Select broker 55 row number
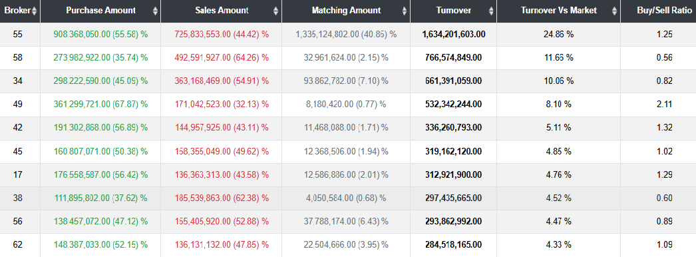 point(18,34)
